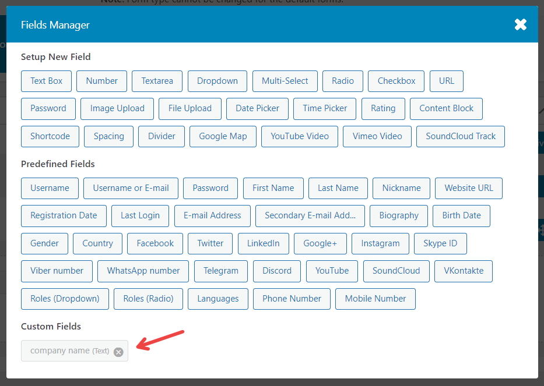Add a Rating field
Viewport: 544px width, 386px height.
[383, 108]
